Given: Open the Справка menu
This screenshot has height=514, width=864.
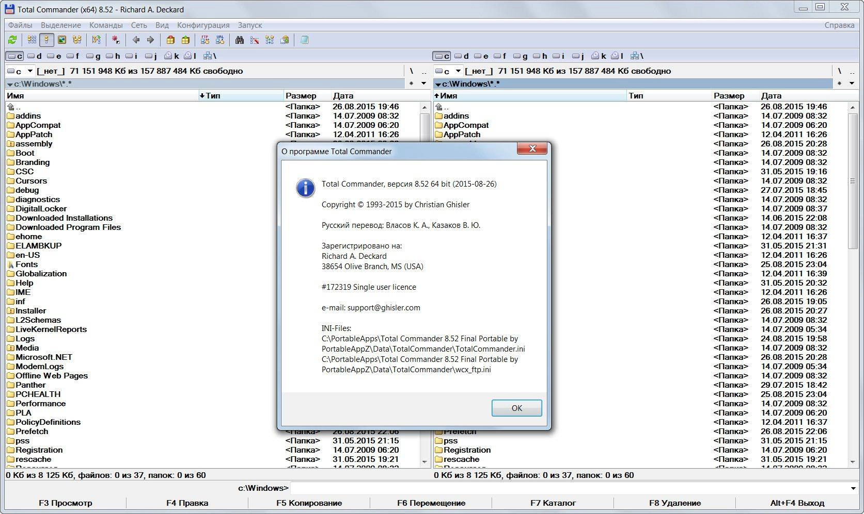Looking at the screenshot, I should [x=839, y=25].
